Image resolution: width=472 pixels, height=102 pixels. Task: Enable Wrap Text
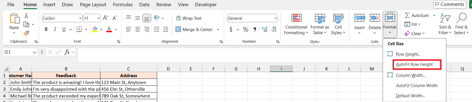tap(189, 18)
